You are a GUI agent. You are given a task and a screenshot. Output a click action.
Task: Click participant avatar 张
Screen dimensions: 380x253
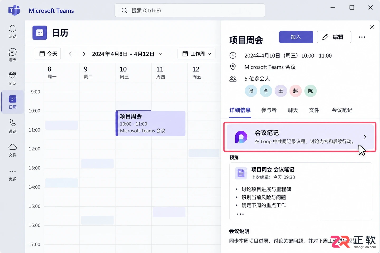coord(251,91)
